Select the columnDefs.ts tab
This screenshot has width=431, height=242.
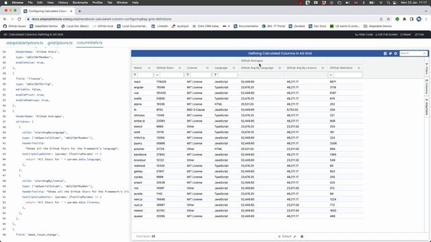(90, 43)
